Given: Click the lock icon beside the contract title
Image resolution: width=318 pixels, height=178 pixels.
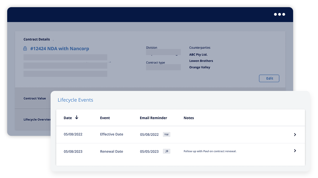Looking at the screenshot, I should [x=25, y=48].
